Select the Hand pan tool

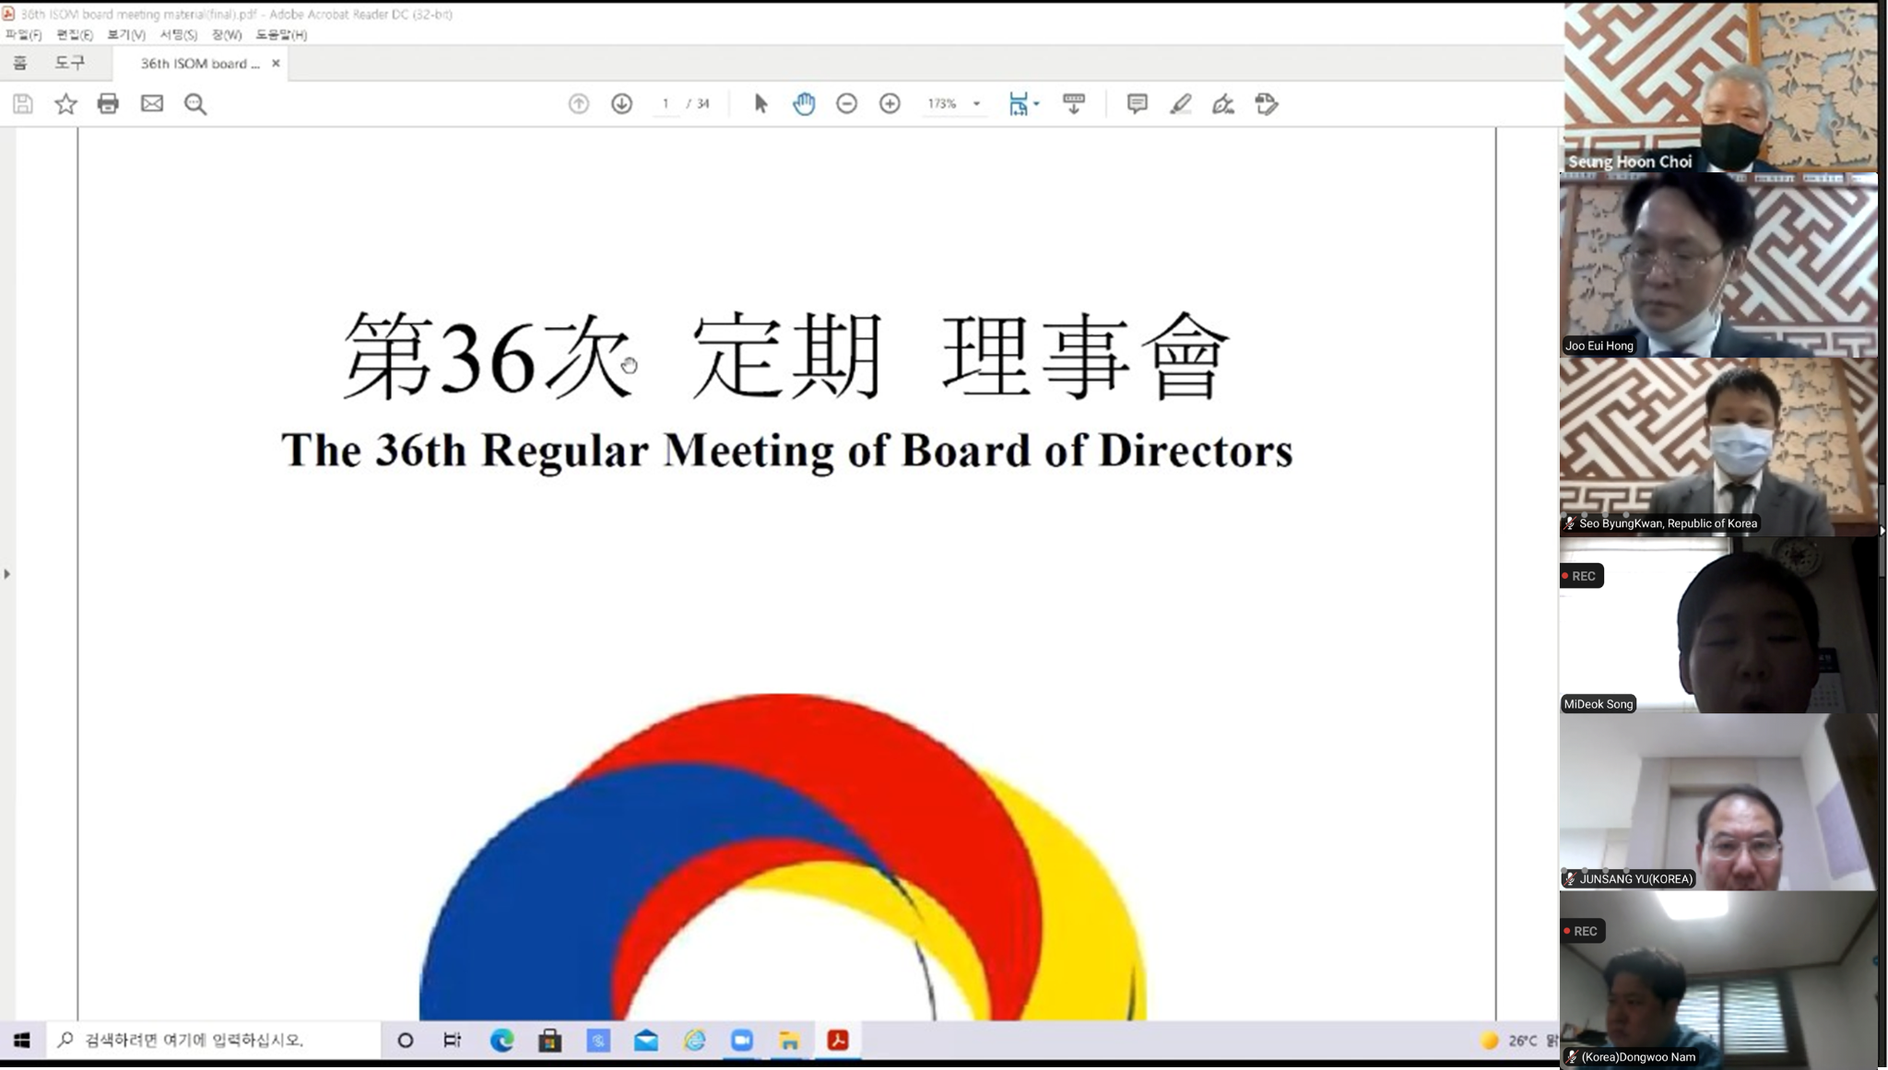[x=804, y=104]
